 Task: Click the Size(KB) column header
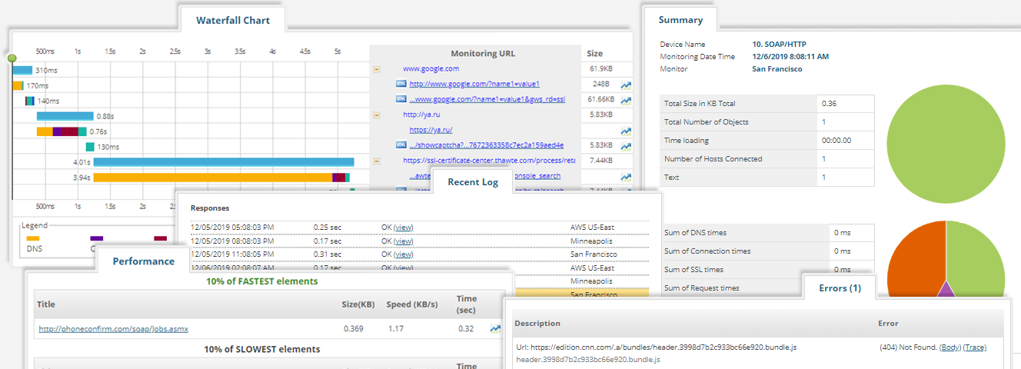point(358,303)
